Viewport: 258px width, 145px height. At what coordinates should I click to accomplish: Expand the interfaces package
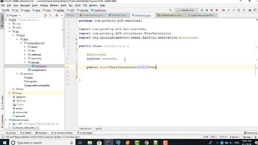25,54
